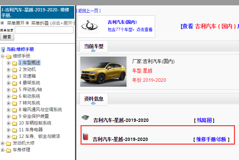Open the 吉利汽车(国内) brand link

click(122, 22)
